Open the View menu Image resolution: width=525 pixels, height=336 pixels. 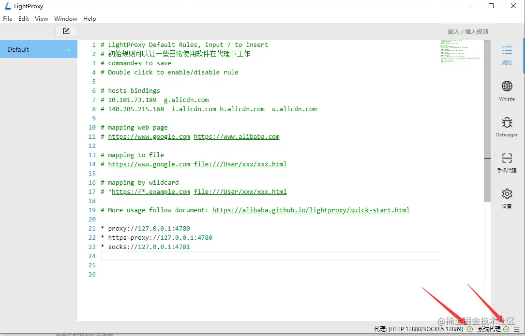(41, 19)
